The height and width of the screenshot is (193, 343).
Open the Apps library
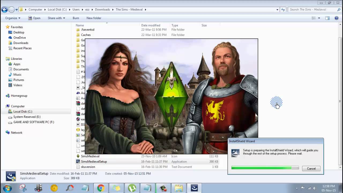click(x=17, y=64)
